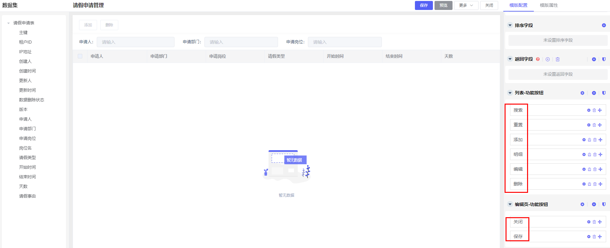Click the blue 保存 button in top bar
This screenshot has height=248, width=610.
tap(424, 5)
